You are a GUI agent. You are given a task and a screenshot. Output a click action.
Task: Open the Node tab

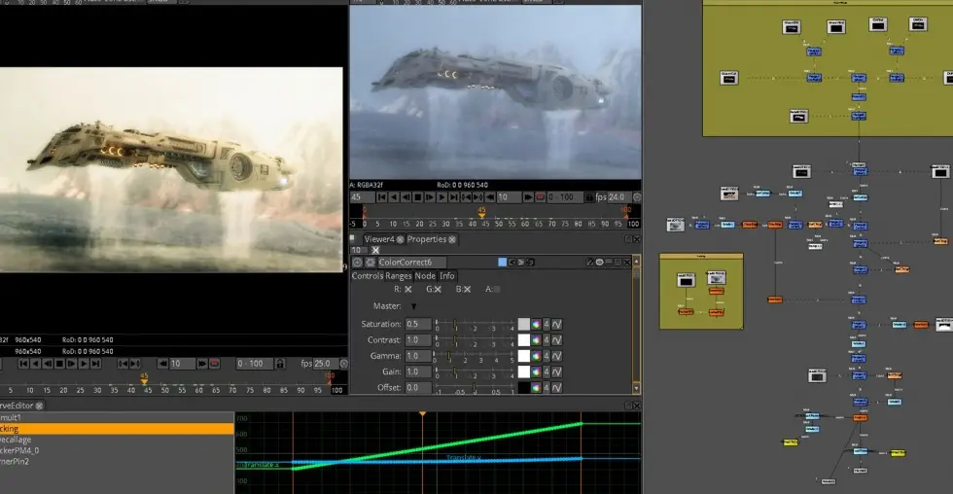click(x=426, y=276)
